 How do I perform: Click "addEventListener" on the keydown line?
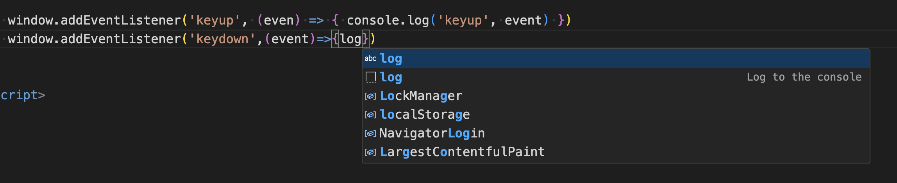(x=120, y=39)
